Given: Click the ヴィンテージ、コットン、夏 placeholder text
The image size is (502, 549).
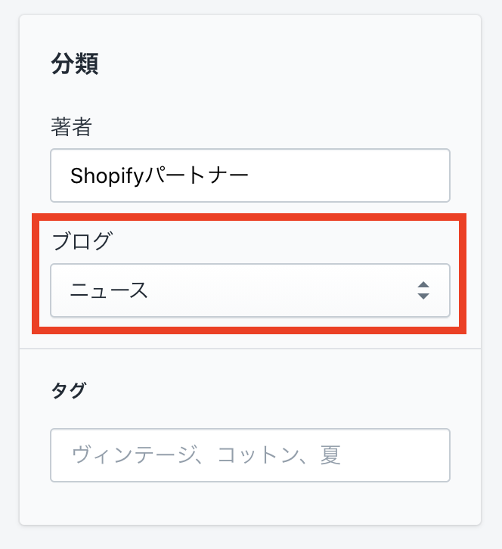Looking at the screenshot, I should click(206, 455).
